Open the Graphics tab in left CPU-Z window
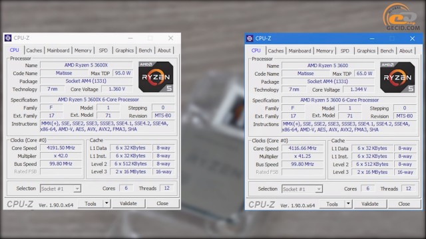This screenshot has height=239, width=426. [124, 50]
